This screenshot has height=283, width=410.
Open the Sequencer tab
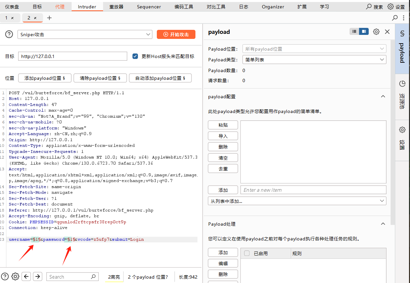tap(149, 7)
